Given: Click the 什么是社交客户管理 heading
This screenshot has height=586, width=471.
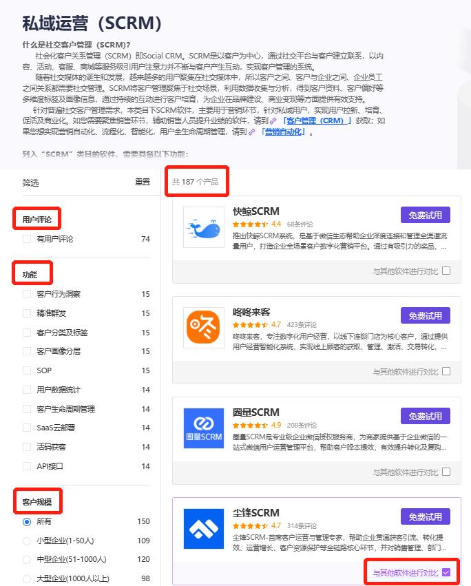Looking at the screenshot, I should point(76,45).
